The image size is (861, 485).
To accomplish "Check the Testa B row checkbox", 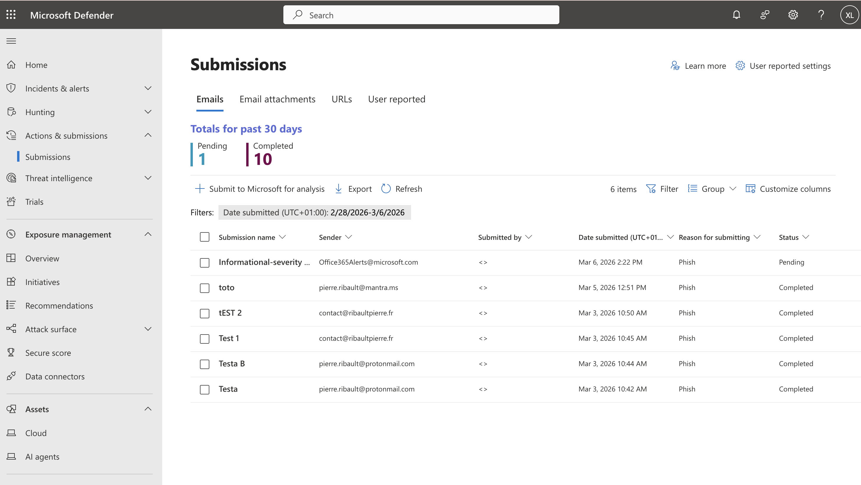I will (205, 364).
